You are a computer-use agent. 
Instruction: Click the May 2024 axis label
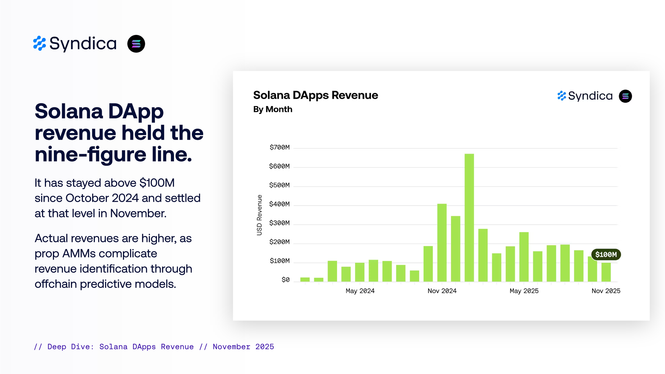(x=360, y=291)
